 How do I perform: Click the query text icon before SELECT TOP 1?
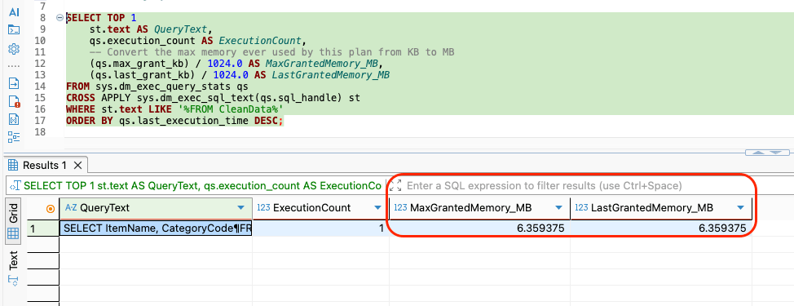15,186
